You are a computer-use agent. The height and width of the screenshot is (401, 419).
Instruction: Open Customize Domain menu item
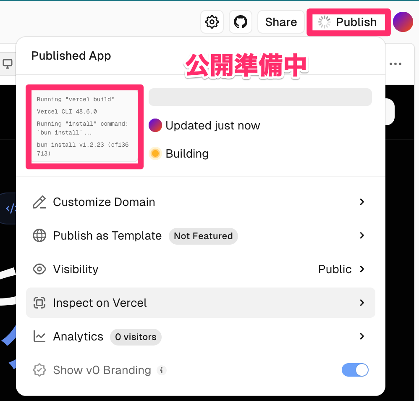tap(201, 202)
